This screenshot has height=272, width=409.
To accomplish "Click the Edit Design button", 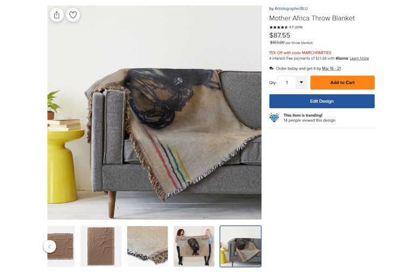I will [x=322, y=101].
